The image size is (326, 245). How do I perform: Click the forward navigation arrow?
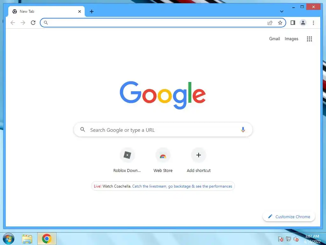coord(23,23)
